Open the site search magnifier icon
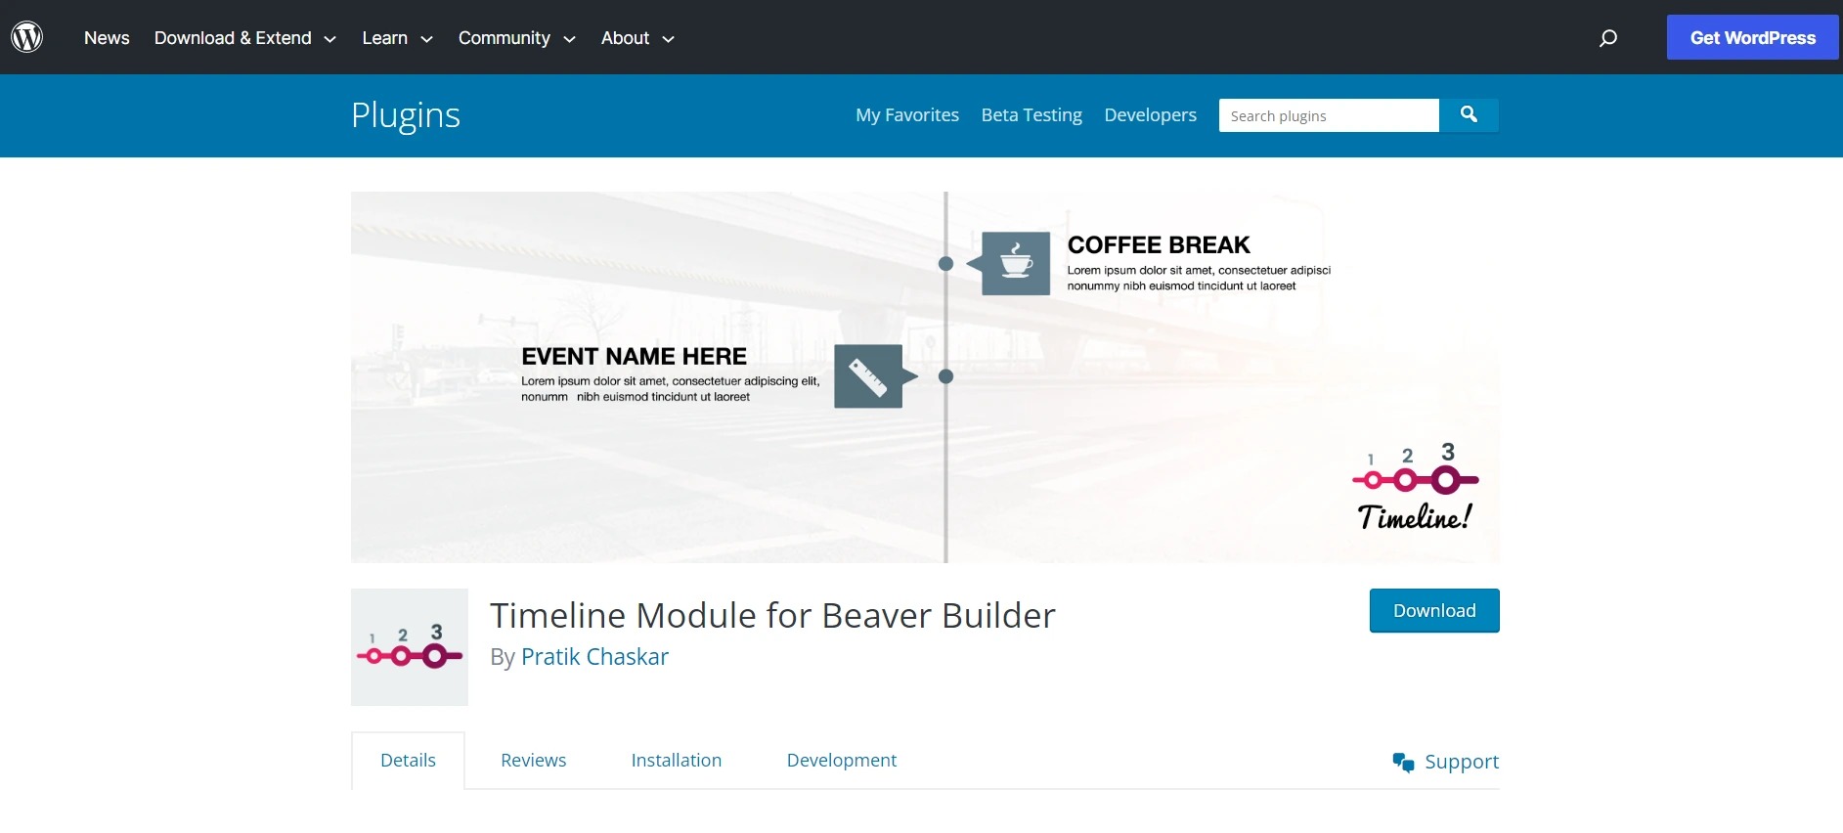Image resolution: width=1843 pixels, height=833 pixels. coord(1607,38)
